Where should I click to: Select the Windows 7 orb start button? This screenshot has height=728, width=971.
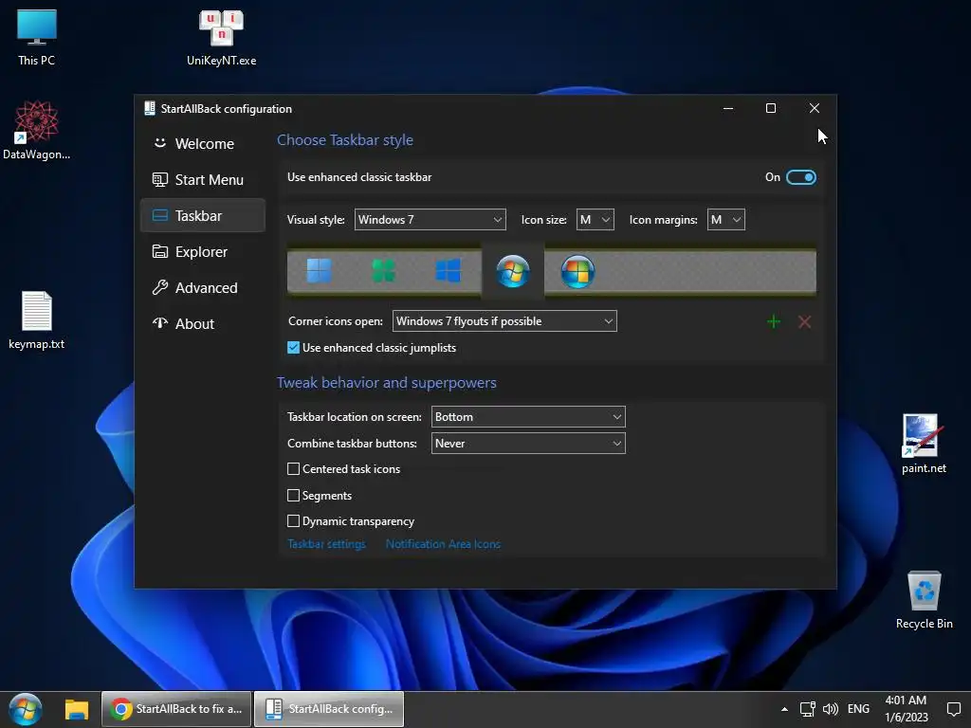513,271
